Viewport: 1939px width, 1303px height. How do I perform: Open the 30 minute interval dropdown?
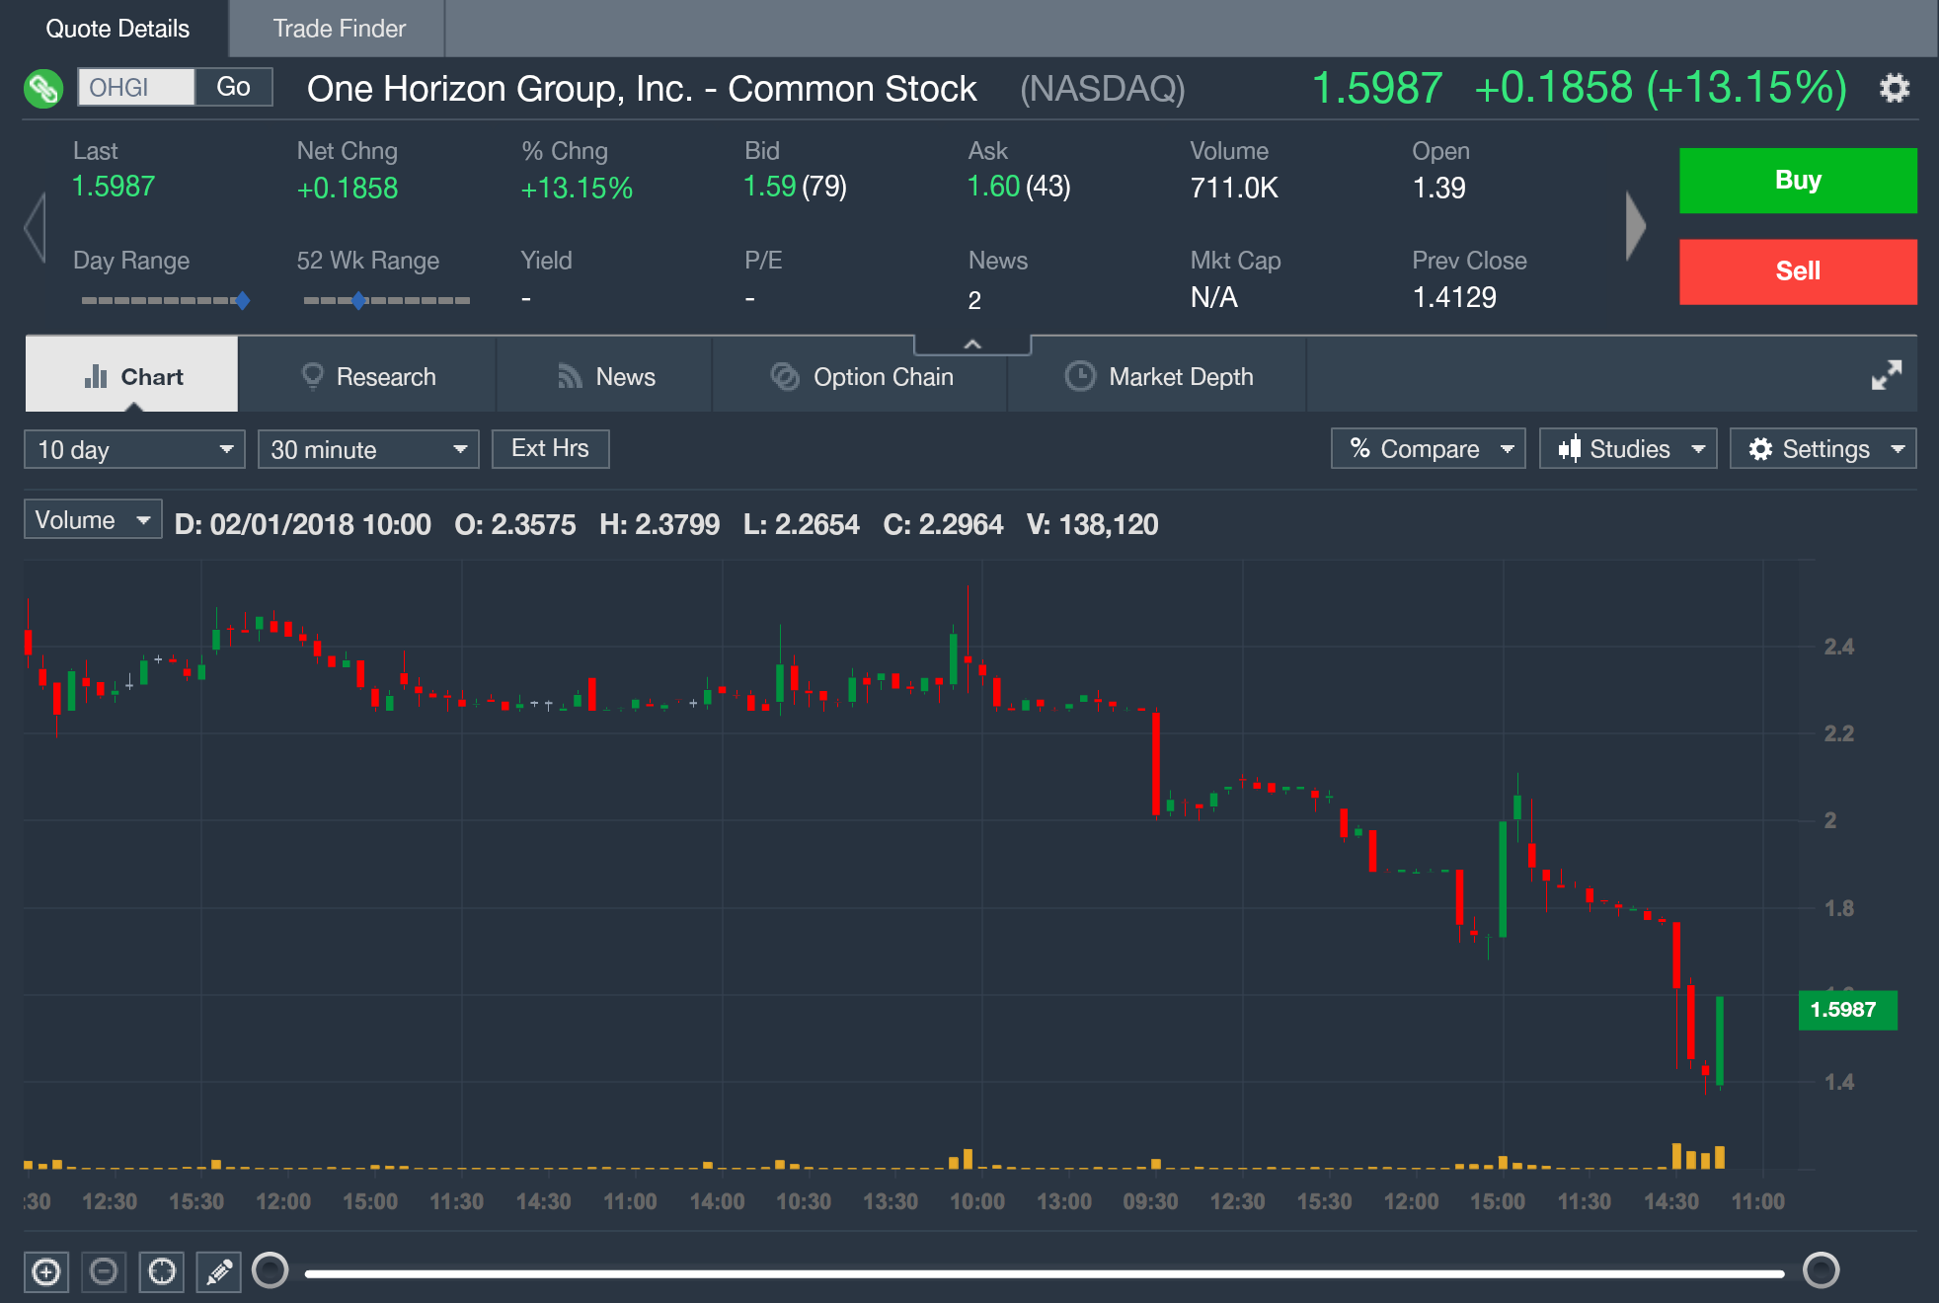[367, 450]
